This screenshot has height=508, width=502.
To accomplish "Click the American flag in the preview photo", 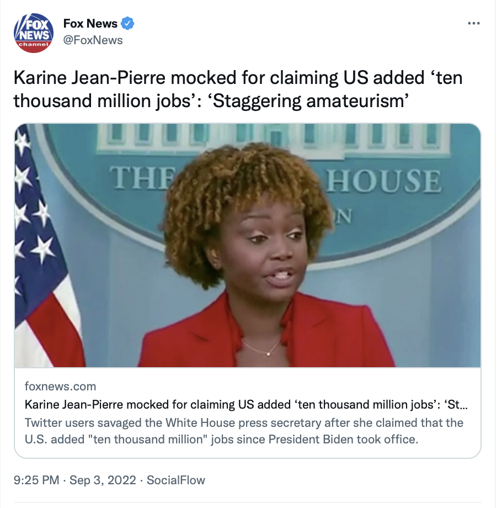I will click(46, 246).
